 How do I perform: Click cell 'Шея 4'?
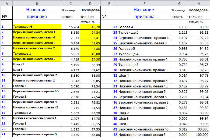tap(144, 75)
